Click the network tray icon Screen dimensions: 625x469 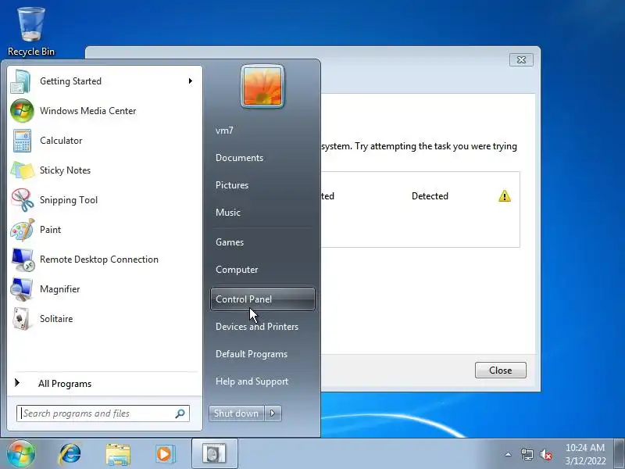[x=527, y=454]
